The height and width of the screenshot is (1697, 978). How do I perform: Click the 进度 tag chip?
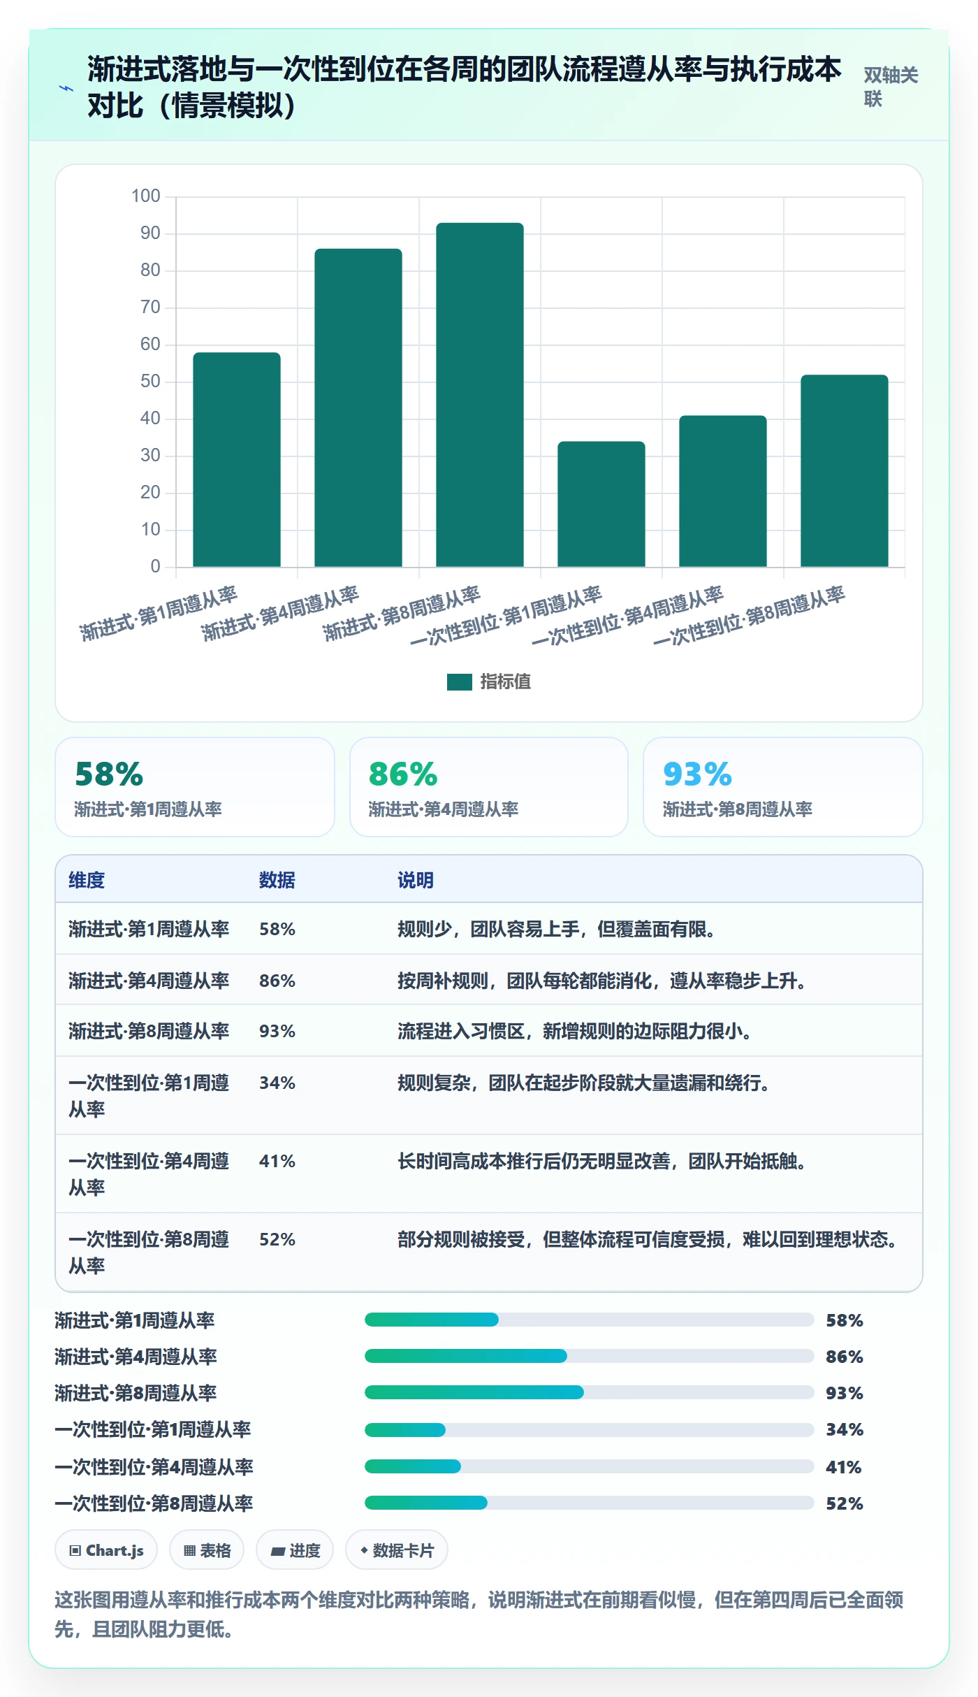tap(295, 1550)
